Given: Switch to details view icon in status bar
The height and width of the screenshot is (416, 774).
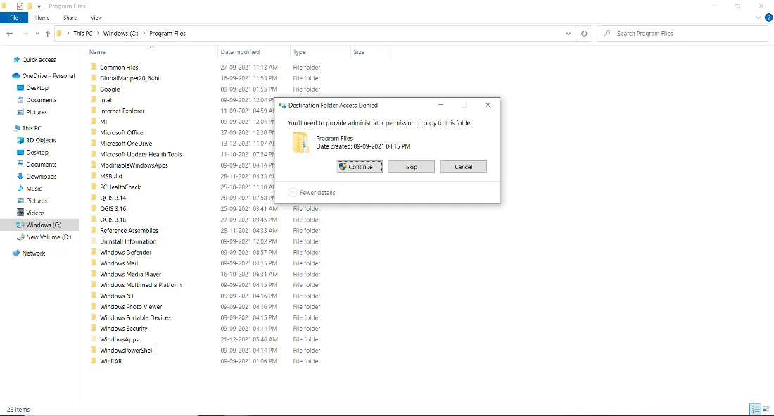Looking at the screenshot, I should click(x=755, y=410).
